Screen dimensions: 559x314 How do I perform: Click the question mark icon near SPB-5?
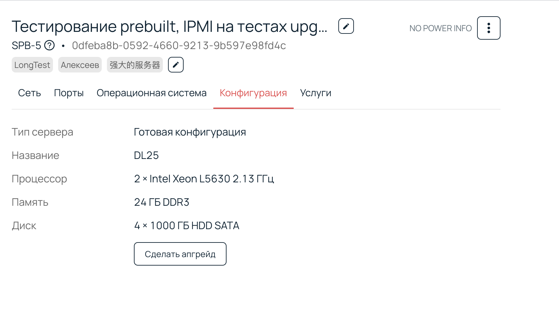point(49,46)
